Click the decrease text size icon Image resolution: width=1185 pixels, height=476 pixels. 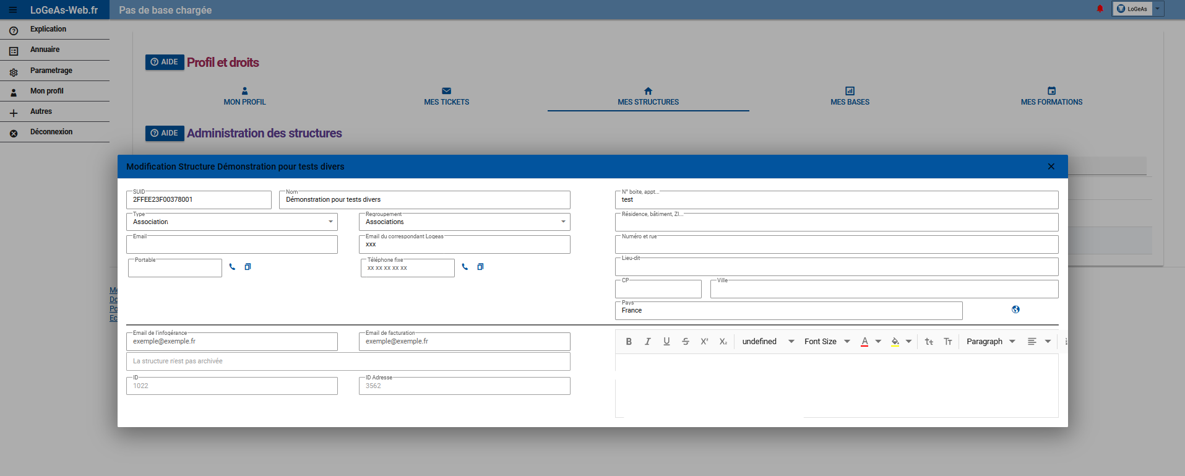(929, 342)
